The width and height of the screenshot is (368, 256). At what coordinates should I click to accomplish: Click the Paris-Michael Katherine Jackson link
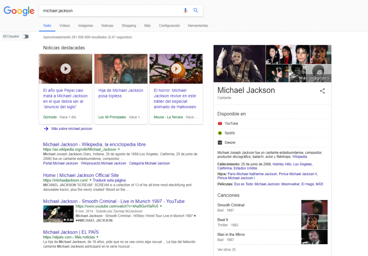click(x=252, y=174)
